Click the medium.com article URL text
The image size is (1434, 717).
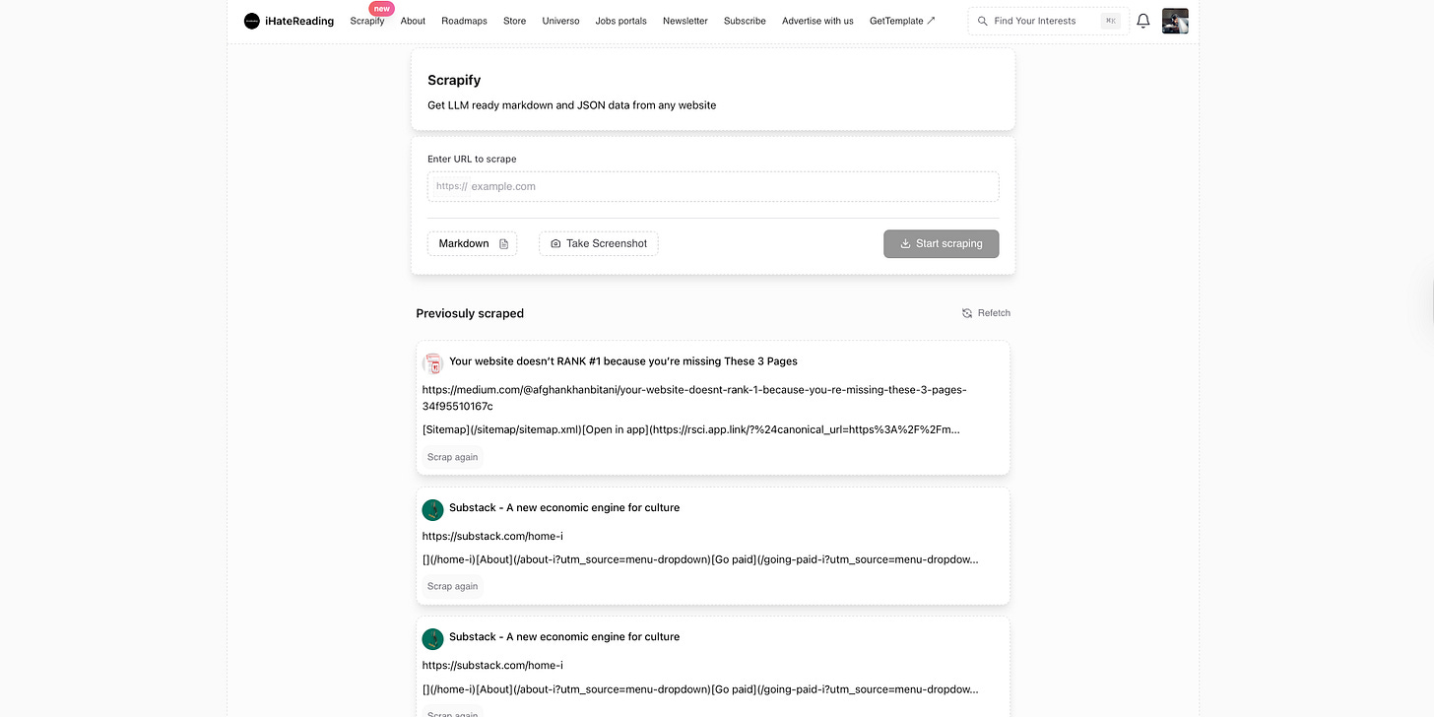[x=694, y=398]
